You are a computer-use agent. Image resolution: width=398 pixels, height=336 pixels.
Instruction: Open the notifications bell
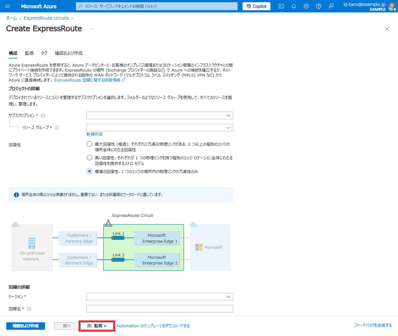pos(294,6)
